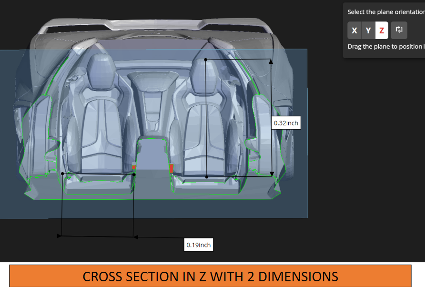
Task: Select the 0.19inch dimension label
Action: pos(199,245)
